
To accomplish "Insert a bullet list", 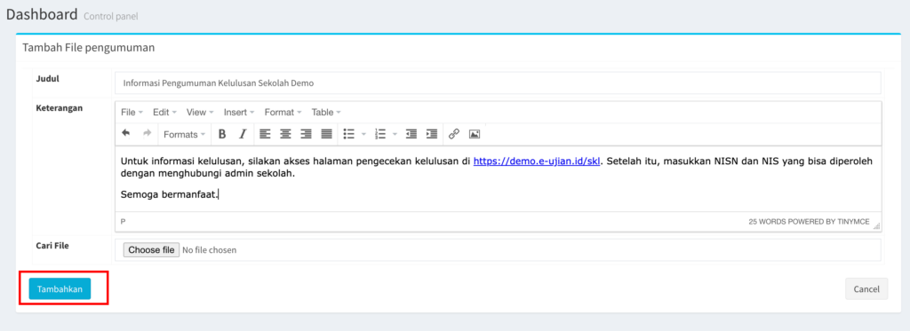I will coord(348,134).
